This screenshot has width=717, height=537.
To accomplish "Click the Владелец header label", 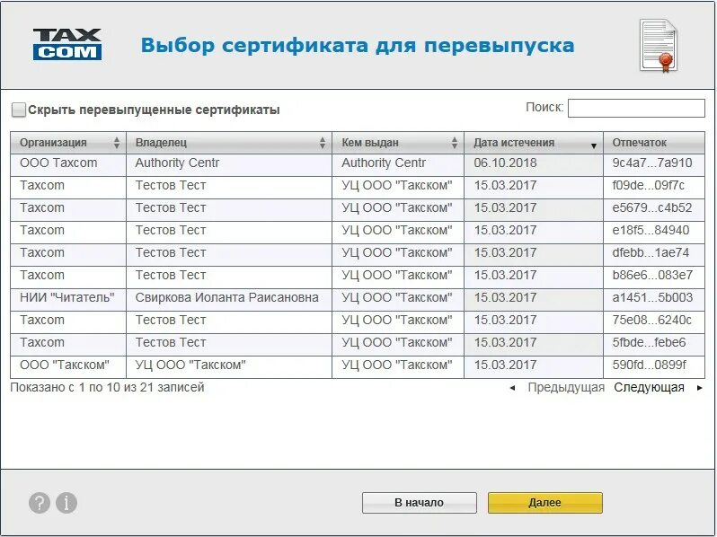I will point(161,143).
